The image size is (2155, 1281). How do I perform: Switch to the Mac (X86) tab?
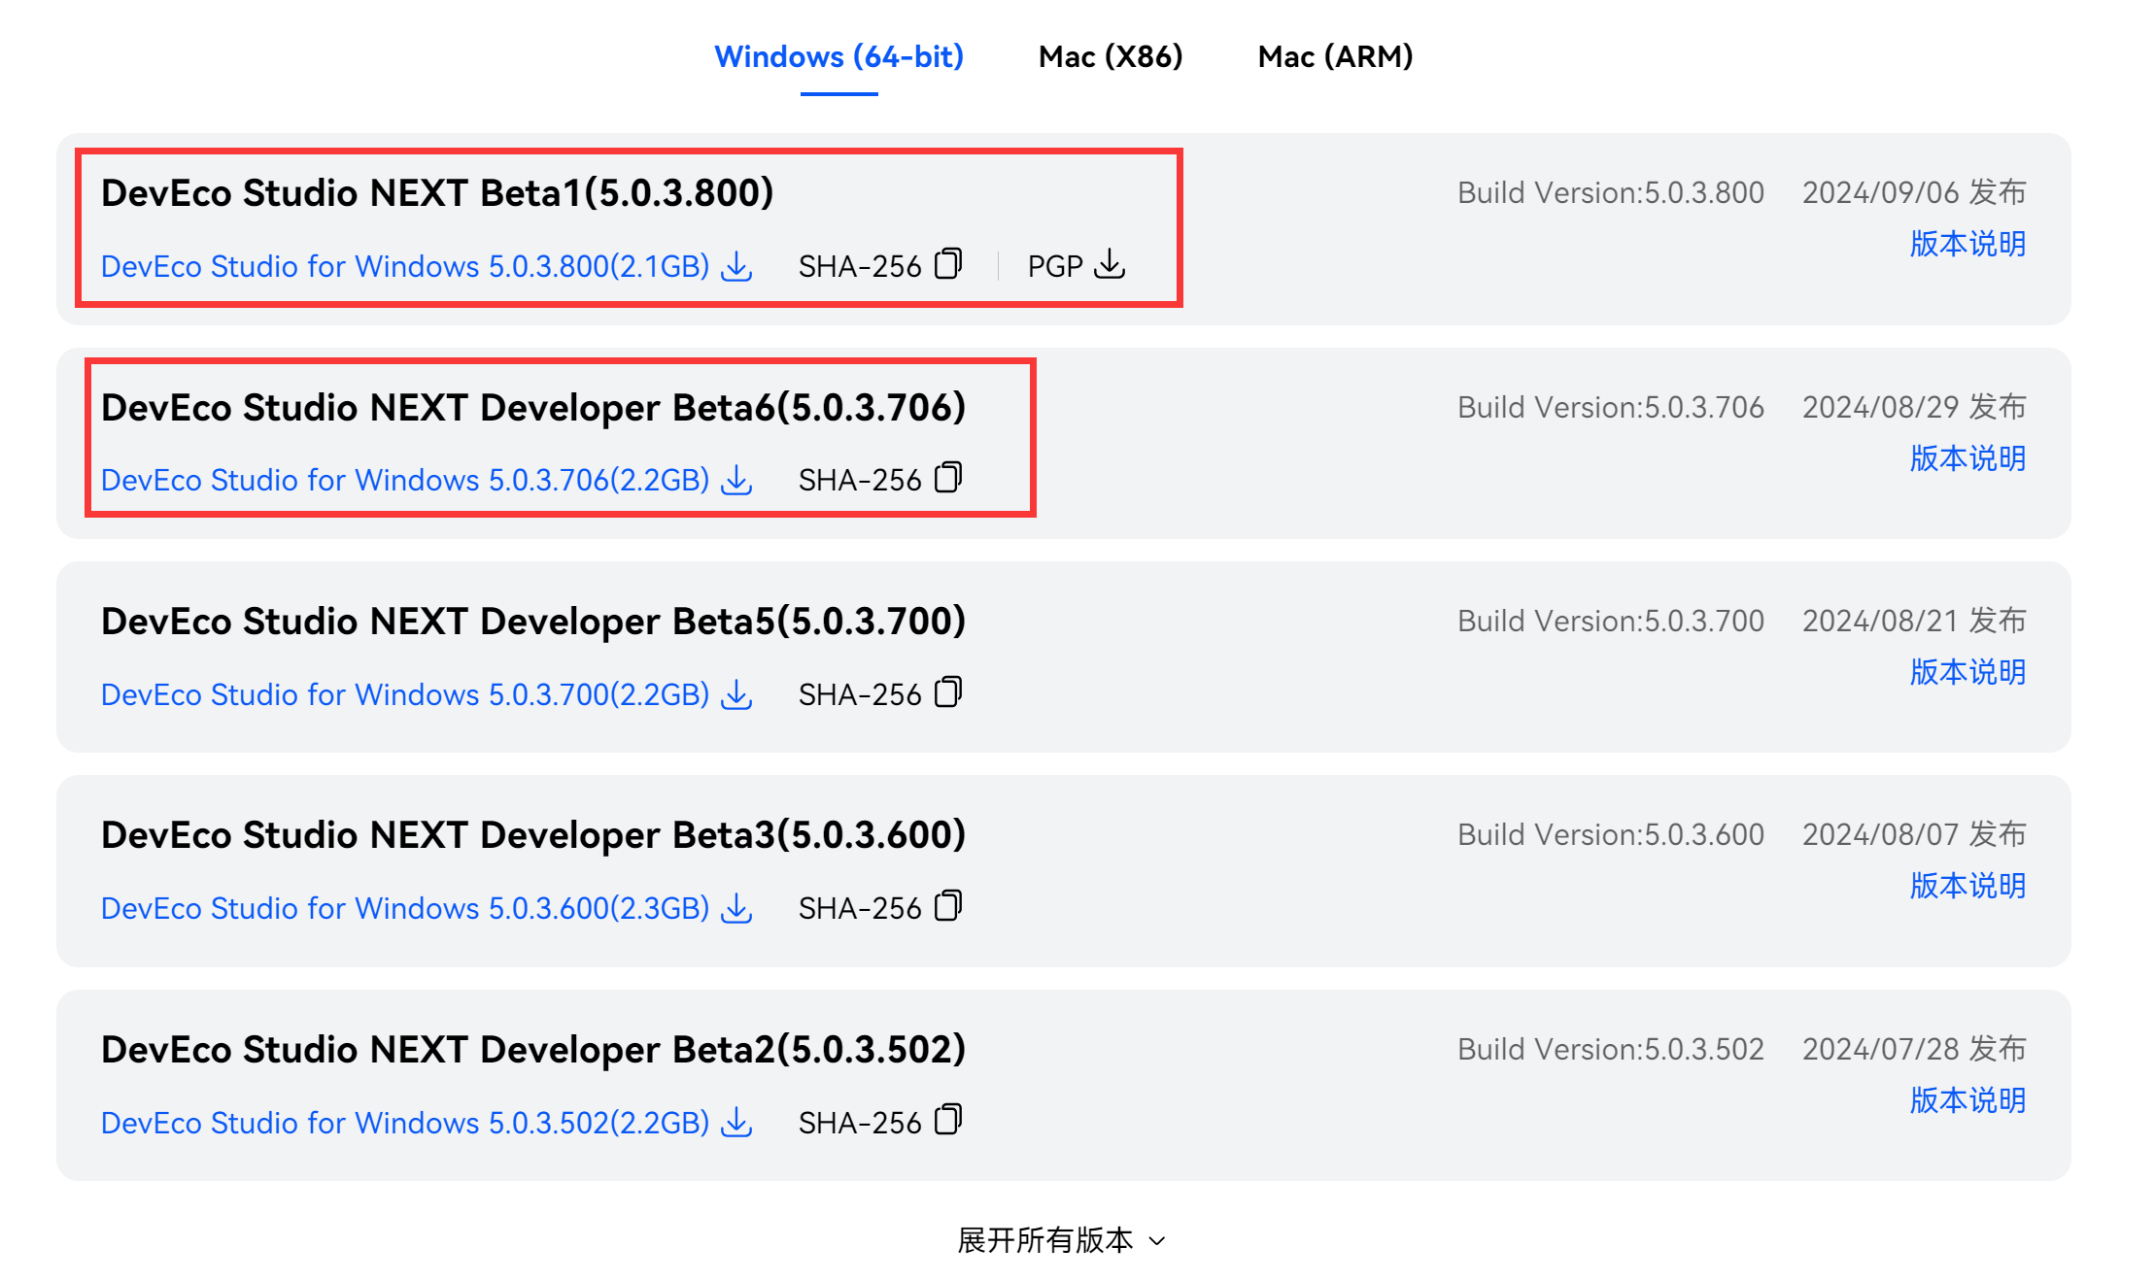click(x=1111, y=56)
